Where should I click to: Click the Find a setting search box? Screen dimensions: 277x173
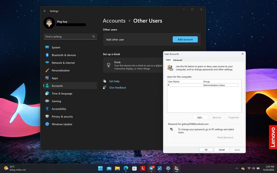pos(70,37)
